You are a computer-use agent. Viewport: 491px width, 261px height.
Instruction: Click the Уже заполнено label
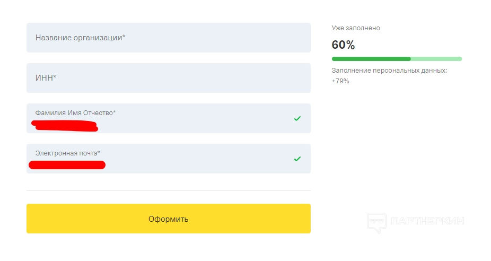356,28
